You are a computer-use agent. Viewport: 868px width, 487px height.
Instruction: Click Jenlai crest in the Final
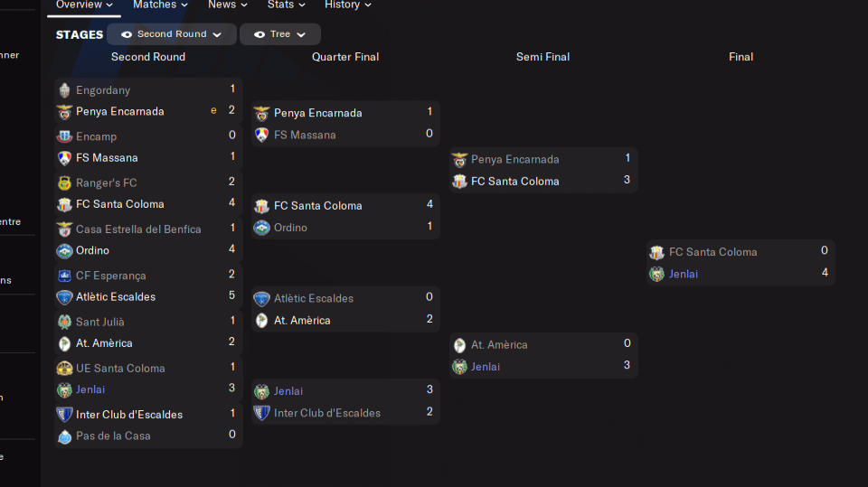pyautogui.click(x=657, y=274)
